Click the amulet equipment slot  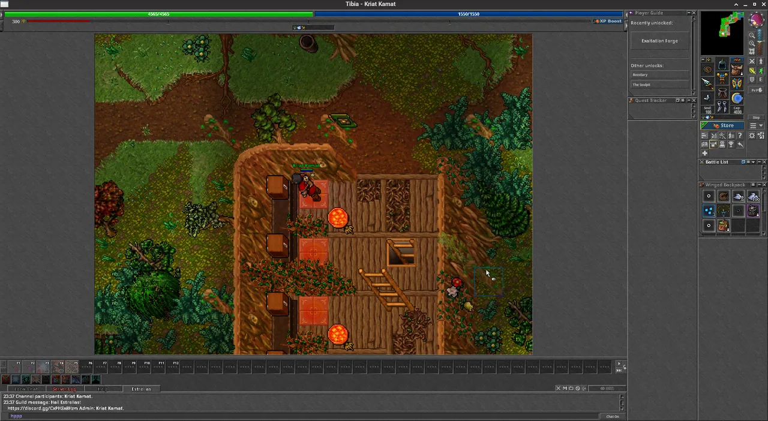707,70
